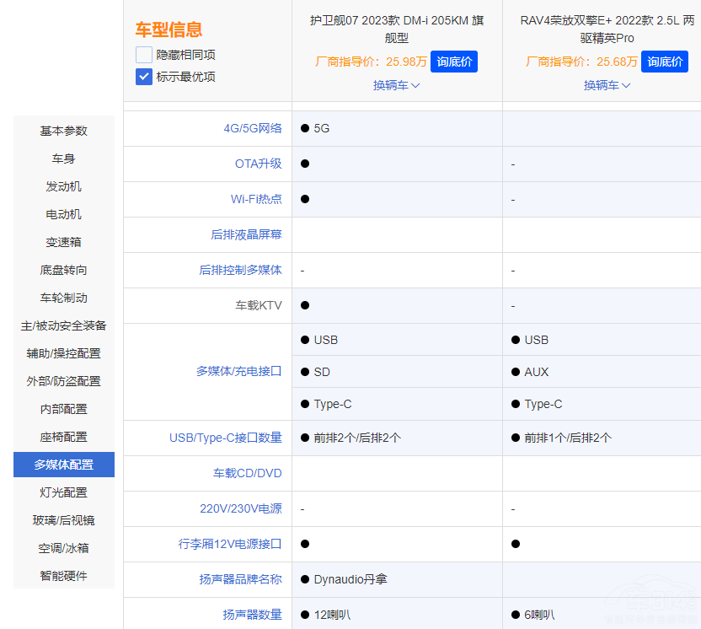Image resolution: width=701 pixels, height=629 pixels.
Task: Open the 换辆车 dropdown under RAV4荣放
Action: click(607, 85)
